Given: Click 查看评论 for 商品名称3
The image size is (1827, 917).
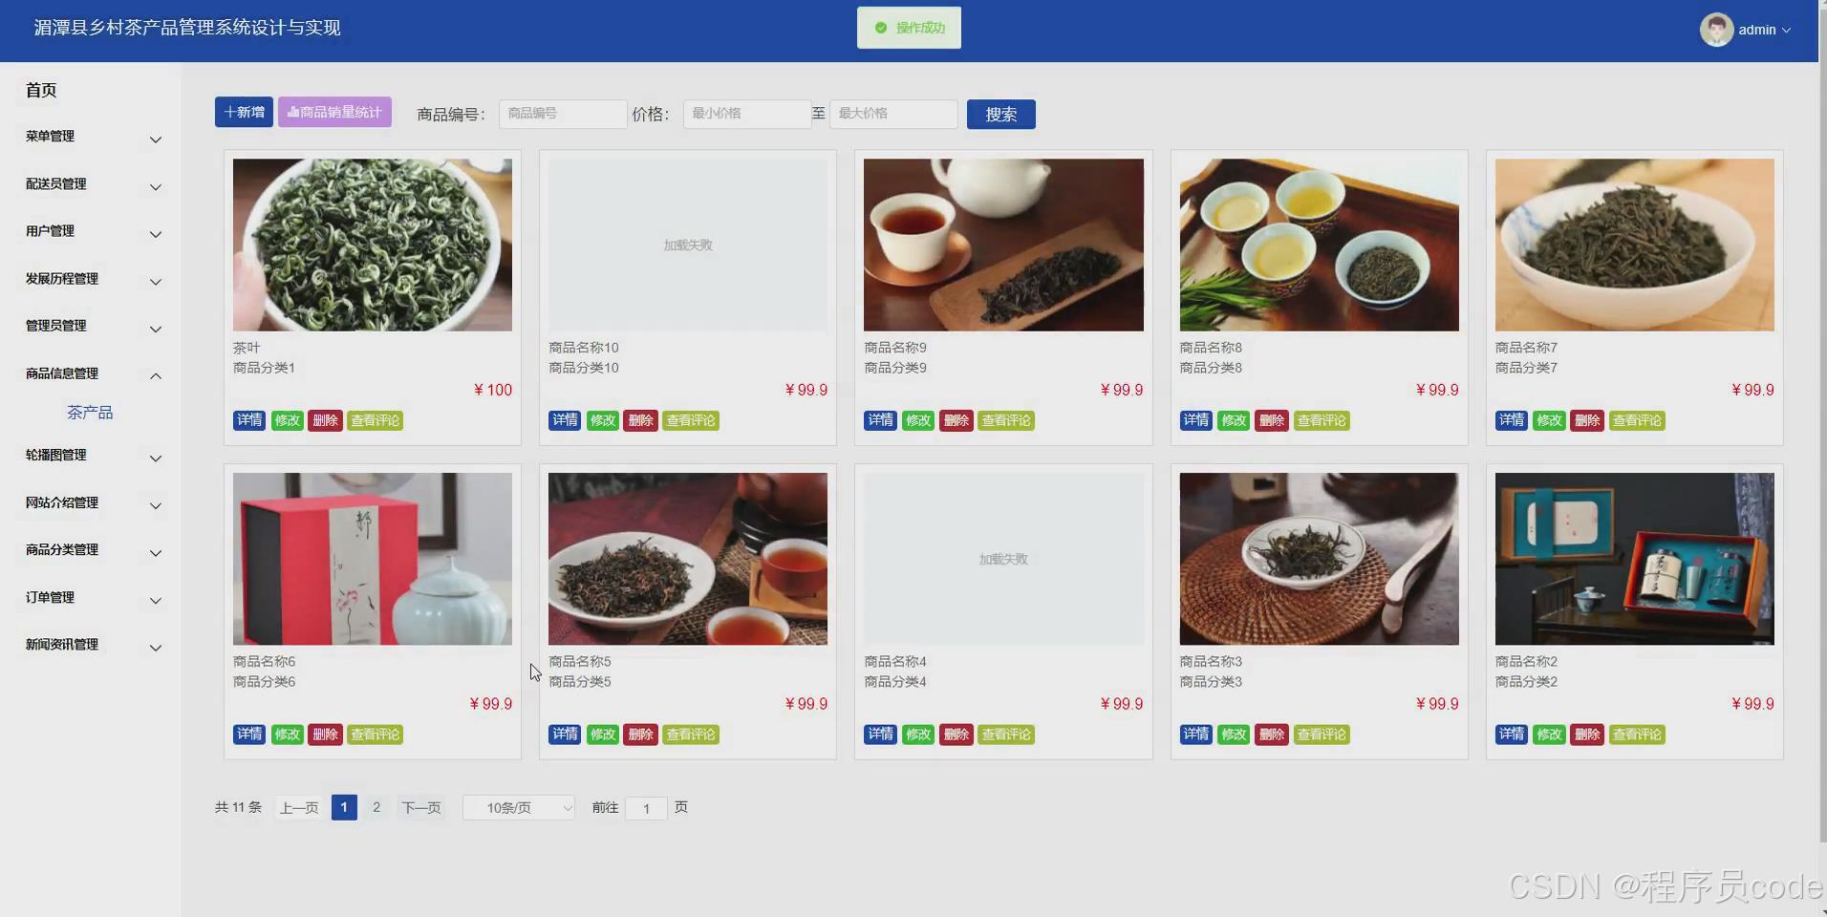Looking at the screenshot, I should tap(1322, 735).
